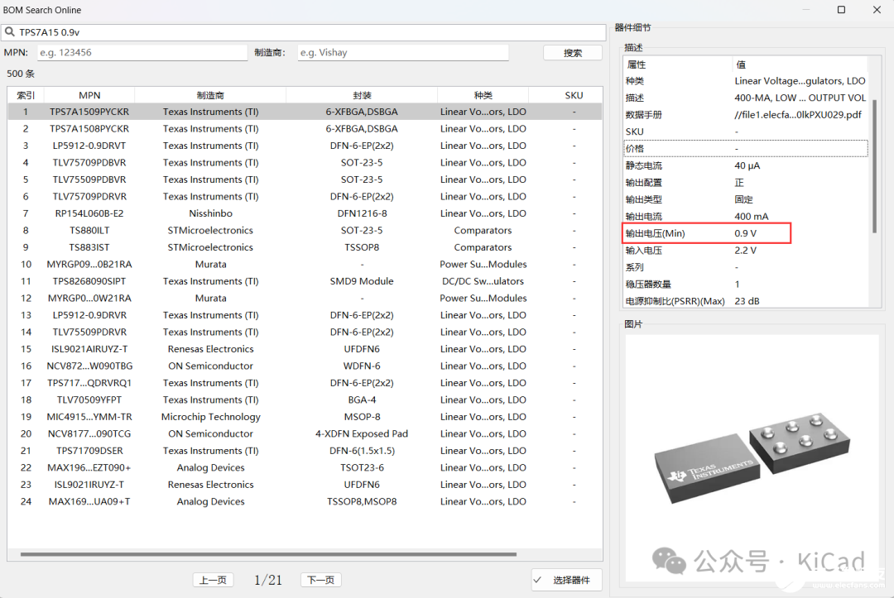This screenshot has height=598, width=894.
Task: Select row LP5912-0.9DRVT
Action: [305, 146]
